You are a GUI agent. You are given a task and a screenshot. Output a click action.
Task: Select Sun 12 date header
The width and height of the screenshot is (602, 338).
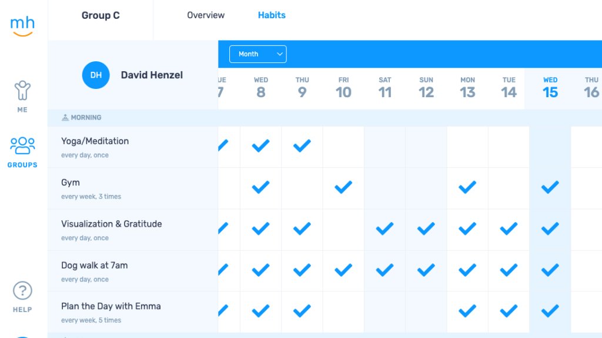point(426,88)
